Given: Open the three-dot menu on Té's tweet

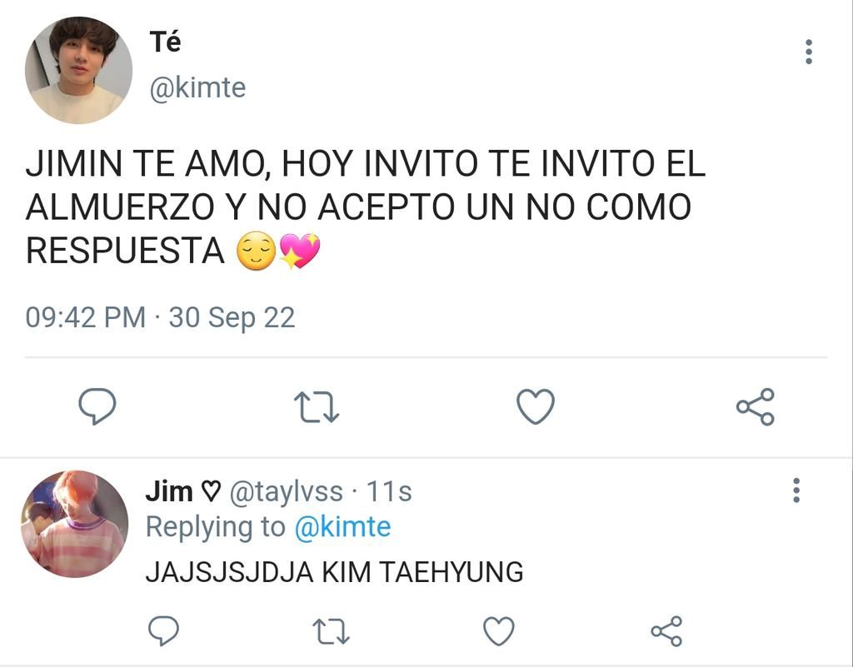Looking at the screenshot, I should 809,52.
